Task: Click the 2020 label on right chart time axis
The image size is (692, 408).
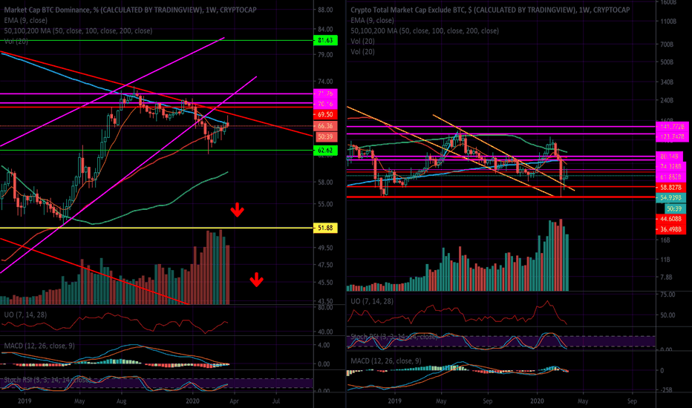Action: point(537,401)
